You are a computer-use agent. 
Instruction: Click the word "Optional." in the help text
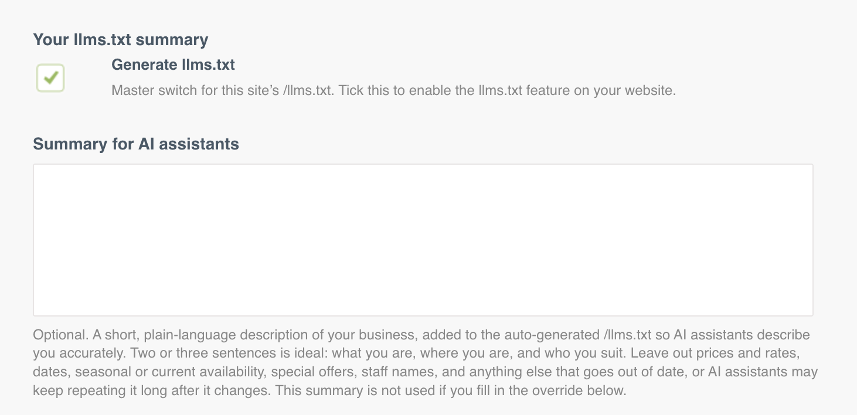click(x=59, y=335)
